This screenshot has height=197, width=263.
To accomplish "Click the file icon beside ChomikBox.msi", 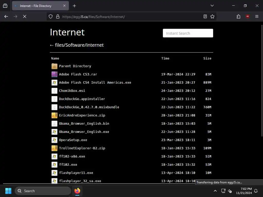I will [x=54, y=91].
